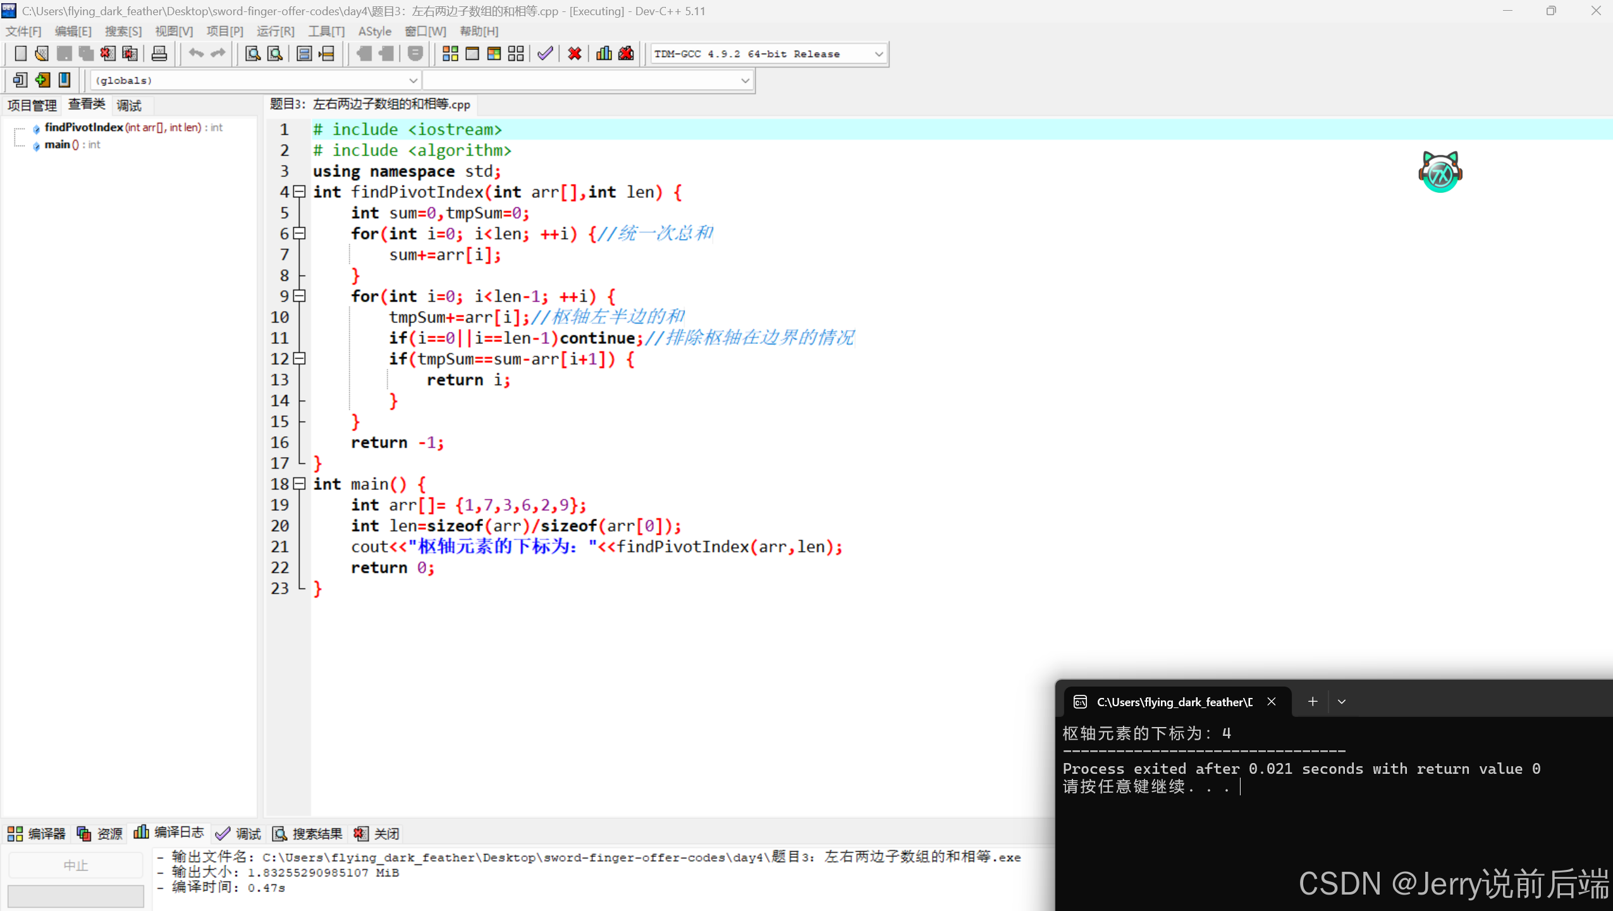Click the green plus Insert icon

tap(42, 80)
